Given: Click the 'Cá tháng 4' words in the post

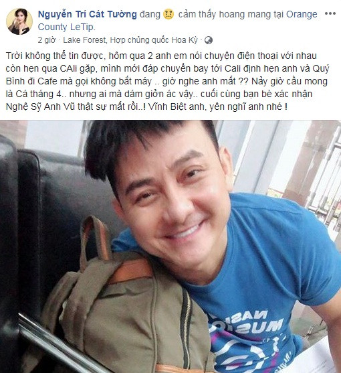Looking at the screenshot, I should pos(39,94).
